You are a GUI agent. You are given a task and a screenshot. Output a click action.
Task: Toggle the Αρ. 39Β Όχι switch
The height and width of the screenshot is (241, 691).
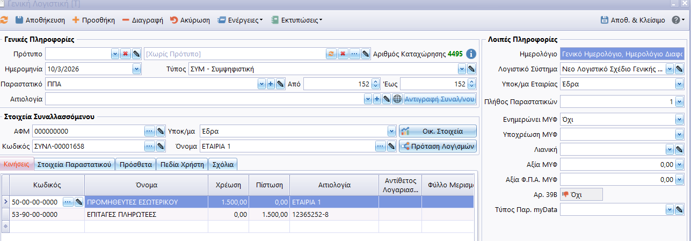[581, 195]
